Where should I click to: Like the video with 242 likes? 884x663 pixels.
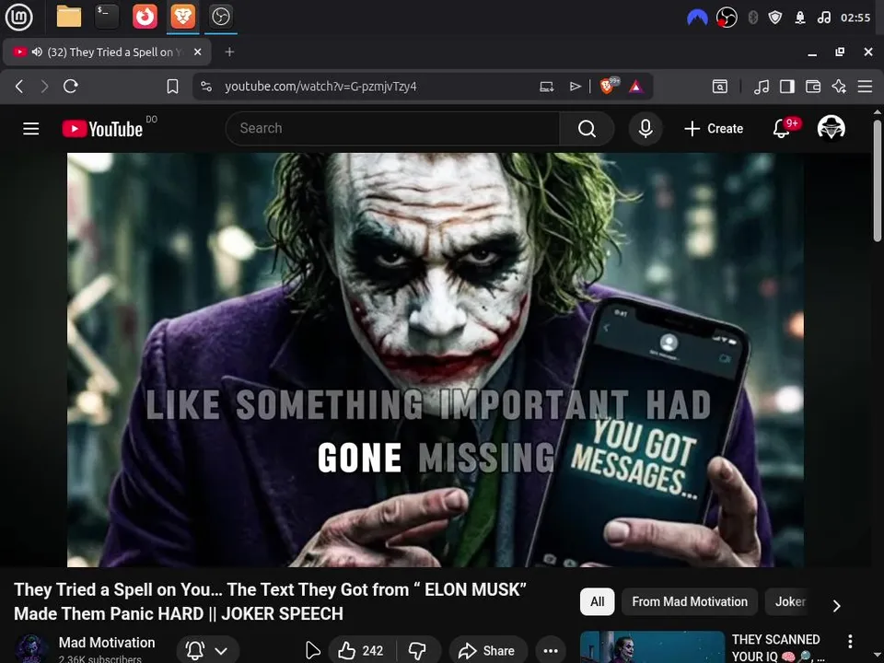[x=362, y=651]
